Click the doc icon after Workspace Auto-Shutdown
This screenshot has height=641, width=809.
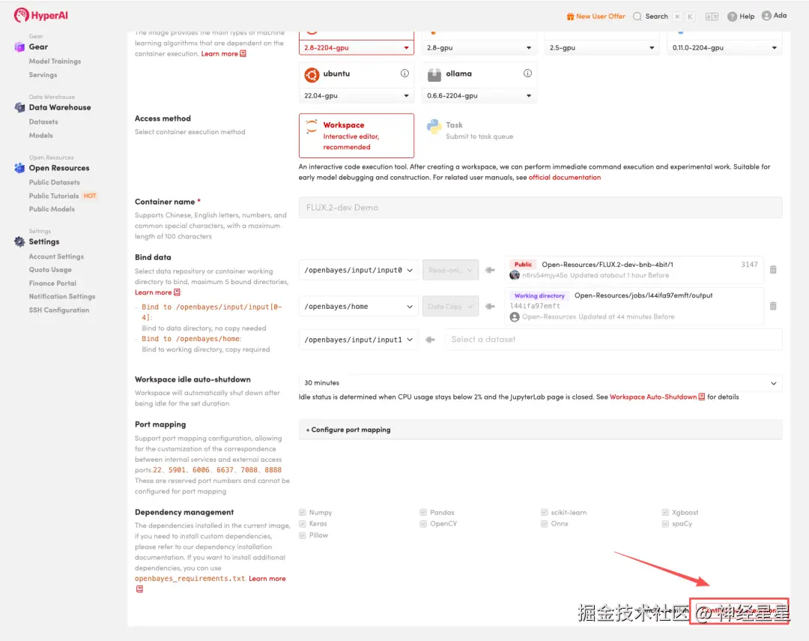(x=701, y=397)
